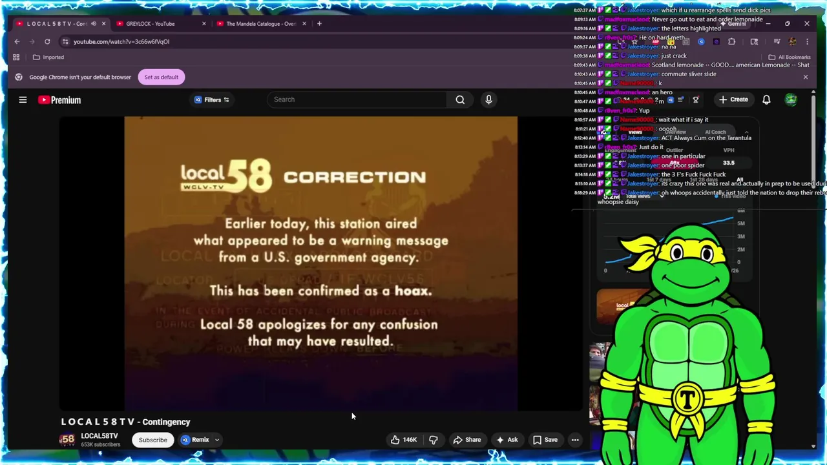Viewport: 827px width, 465px height.
Task: Click into the YouTube Search field
Action: pos(357,99)
